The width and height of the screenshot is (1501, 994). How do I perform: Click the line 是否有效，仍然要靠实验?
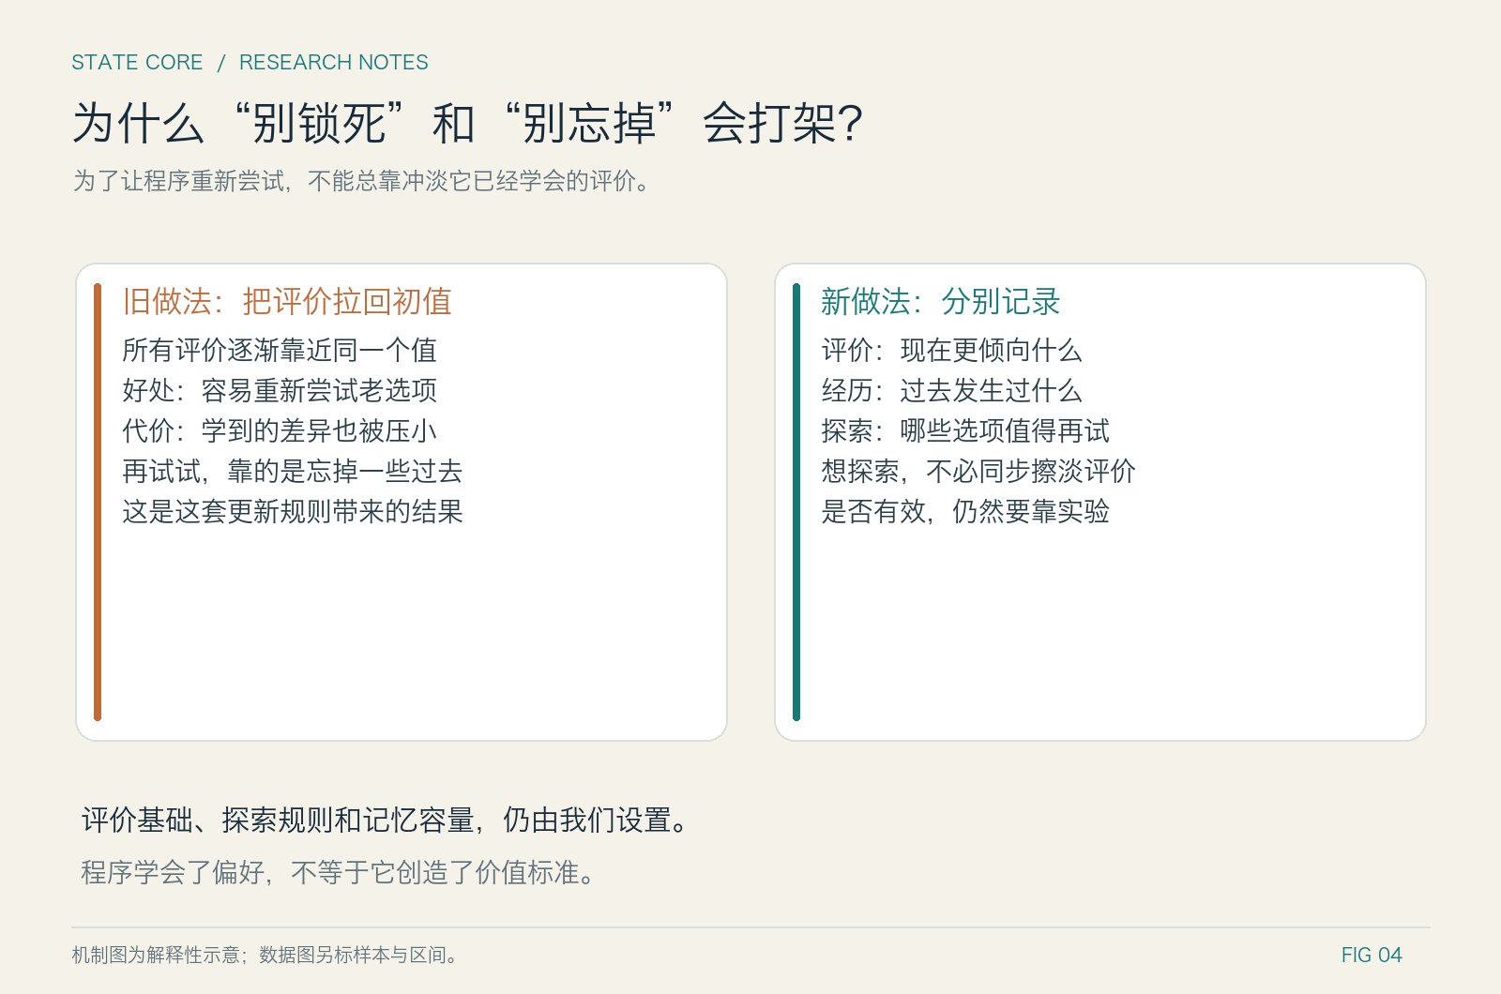965,511
